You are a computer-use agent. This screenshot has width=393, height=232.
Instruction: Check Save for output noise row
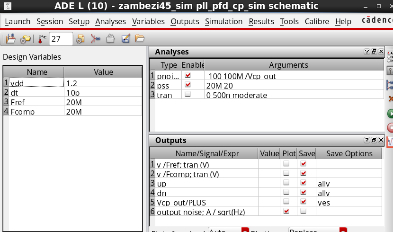303,211
